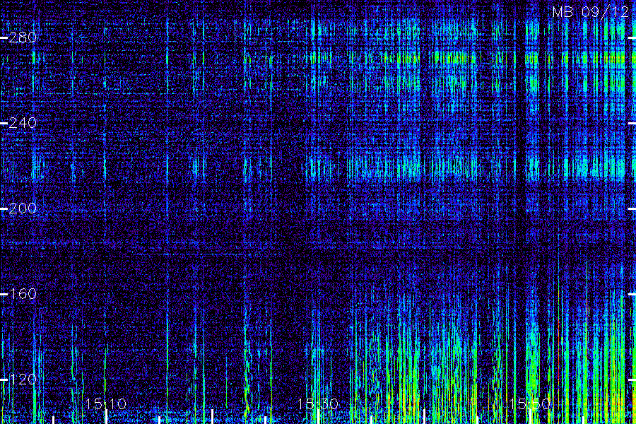The image size is (636, 424).
Task: Click the 15:50 time label
Action: [530, 404]
